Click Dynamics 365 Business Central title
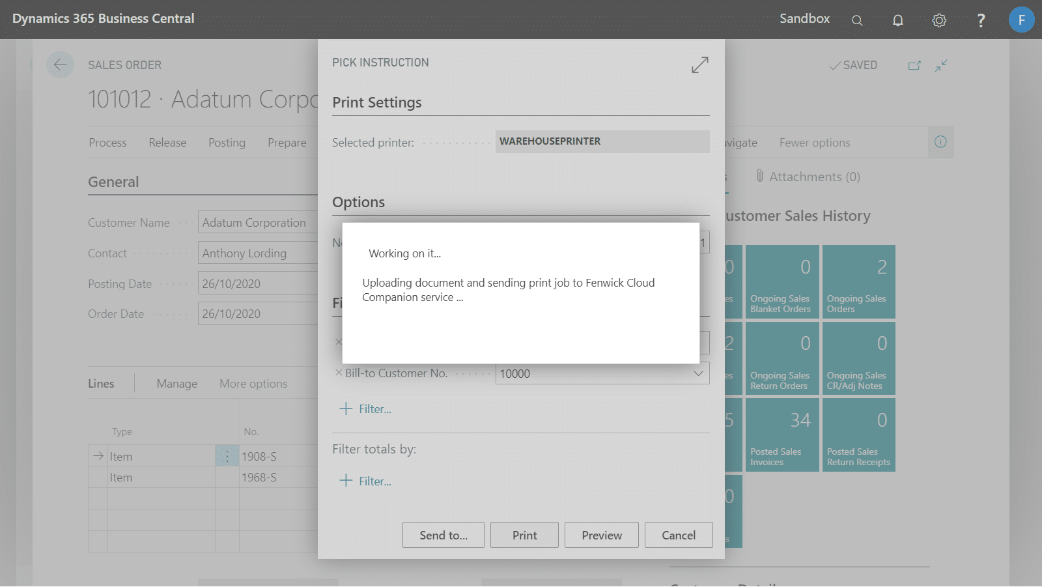 pos(103,19)
